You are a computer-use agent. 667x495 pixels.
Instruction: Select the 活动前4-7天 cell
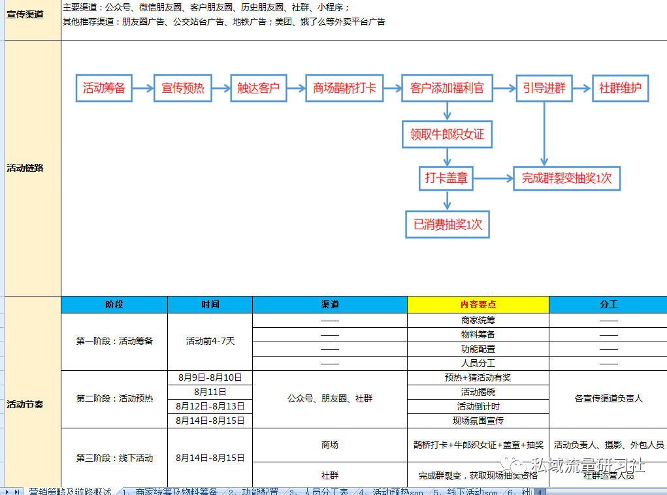coord(210,342)
